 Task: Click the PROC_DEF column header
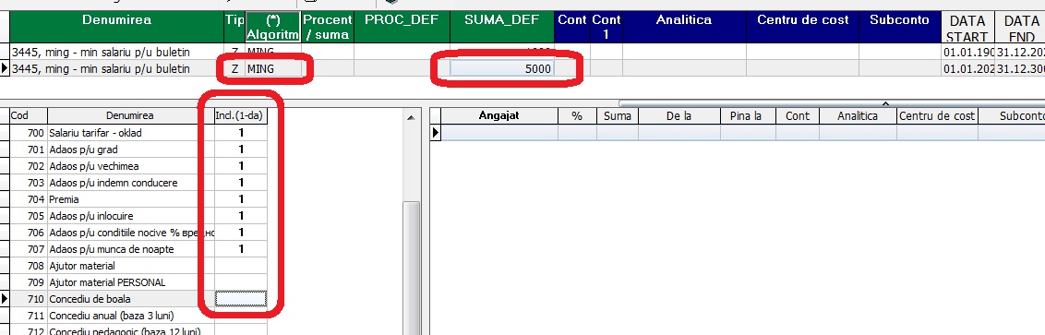pyautogui.click(x=402, y=28)
